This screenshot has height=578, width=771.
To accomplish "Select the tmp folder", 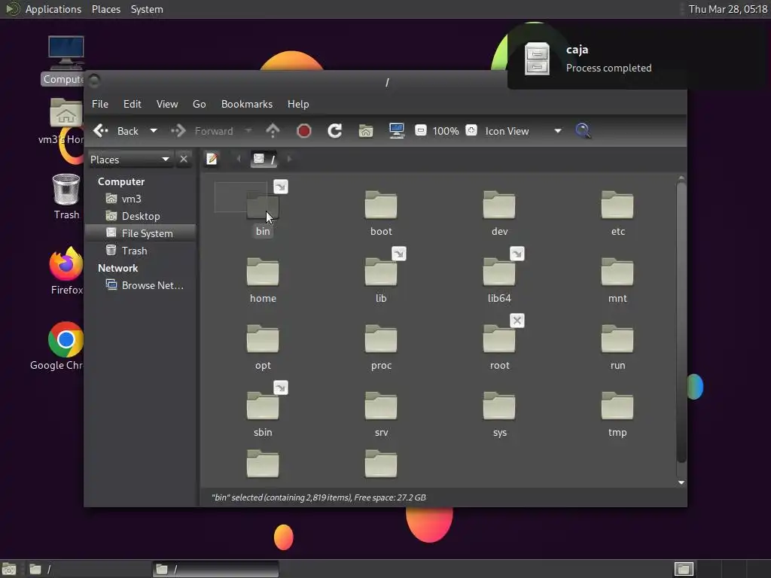I will click(617, 406).
